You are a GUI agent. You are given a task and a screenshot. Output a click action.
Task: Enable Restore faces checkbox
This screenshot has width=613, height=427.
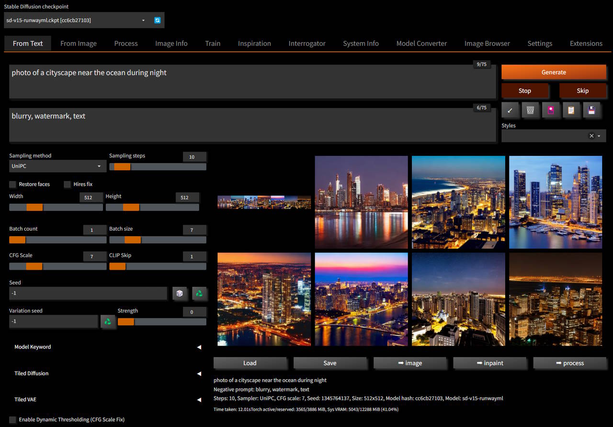(x=12, y=184)
